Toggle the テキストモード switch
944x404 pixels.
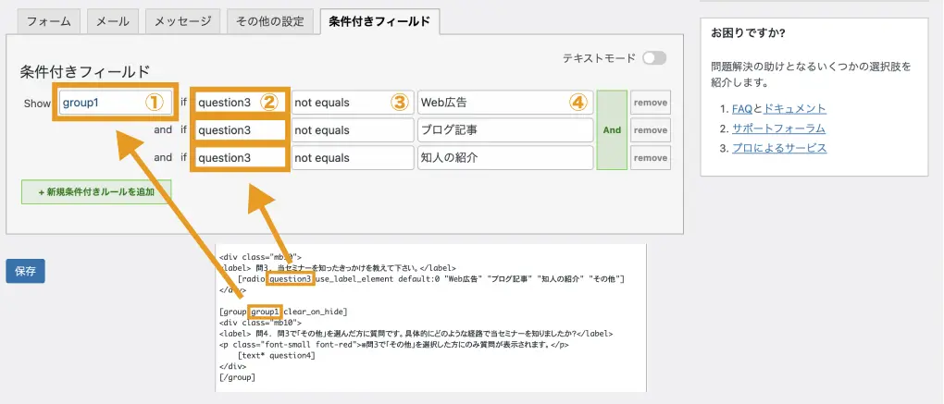(654, 58)
